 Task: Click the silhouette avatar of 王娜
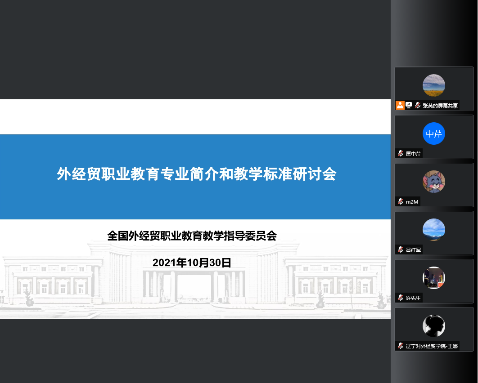pos(433,326)
